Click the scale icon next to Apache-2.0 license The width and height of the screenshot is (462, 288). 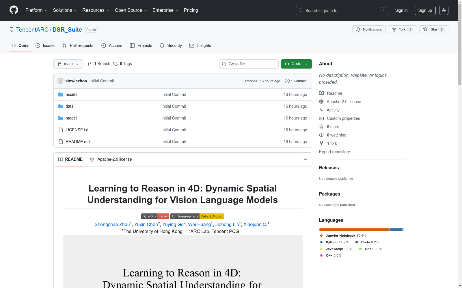click(321, 102)
